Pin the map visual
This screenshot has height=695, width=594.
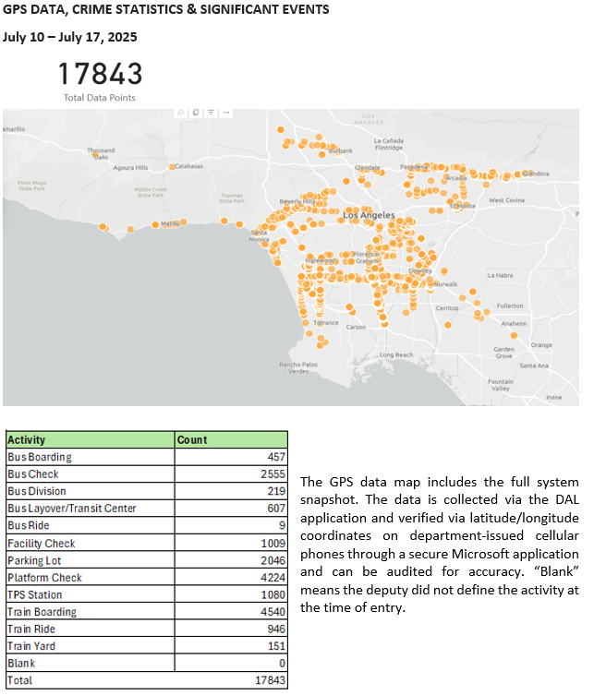181,112
